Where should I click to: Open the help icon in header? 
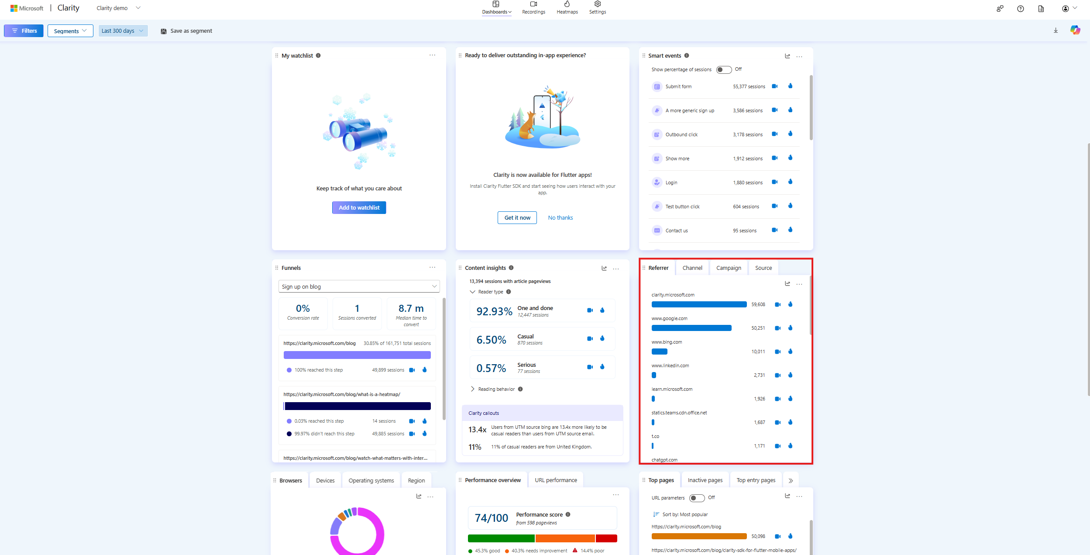click(x=1021, y=9)
